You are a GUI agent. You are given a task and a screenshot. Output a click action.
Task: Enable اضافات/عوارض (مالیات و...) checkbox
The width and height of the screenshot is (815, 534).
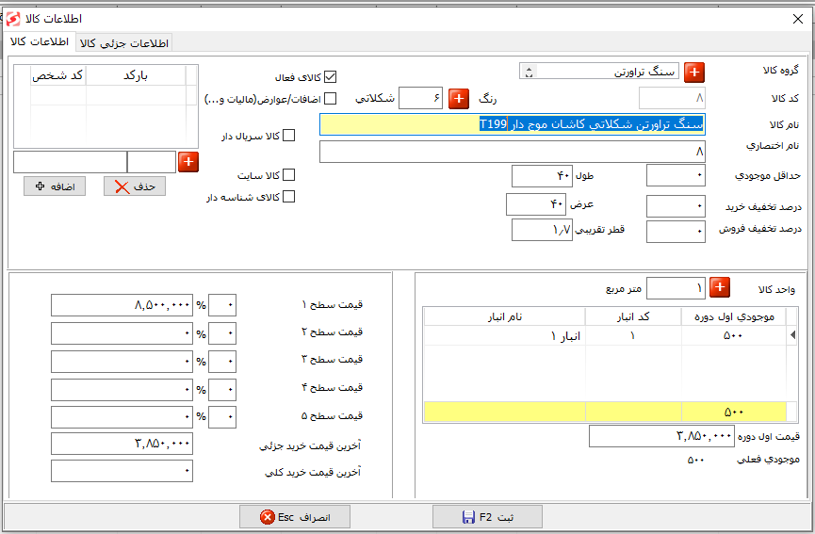point(330,98)
